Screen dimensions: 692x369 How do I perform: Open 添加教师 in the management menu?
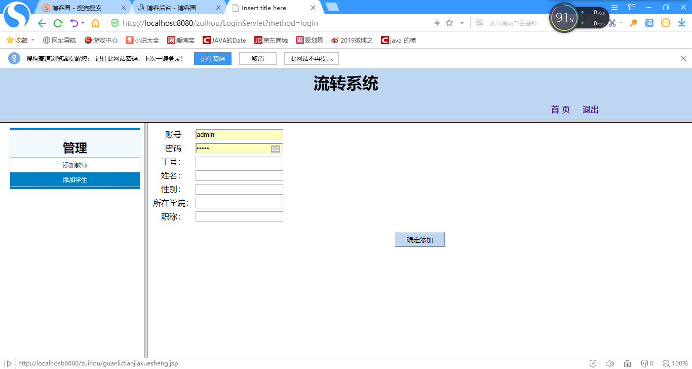coord(75,165)
